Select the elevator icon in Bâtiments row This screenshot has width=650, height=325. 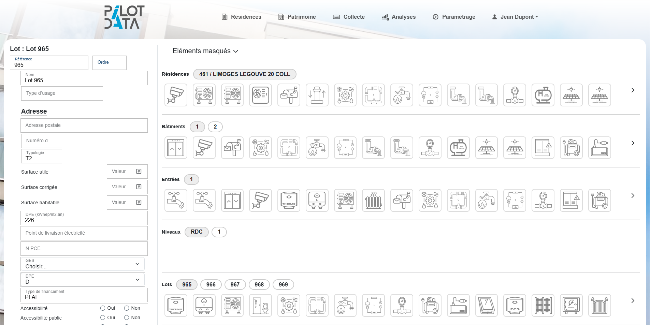[x=176, y=148]
